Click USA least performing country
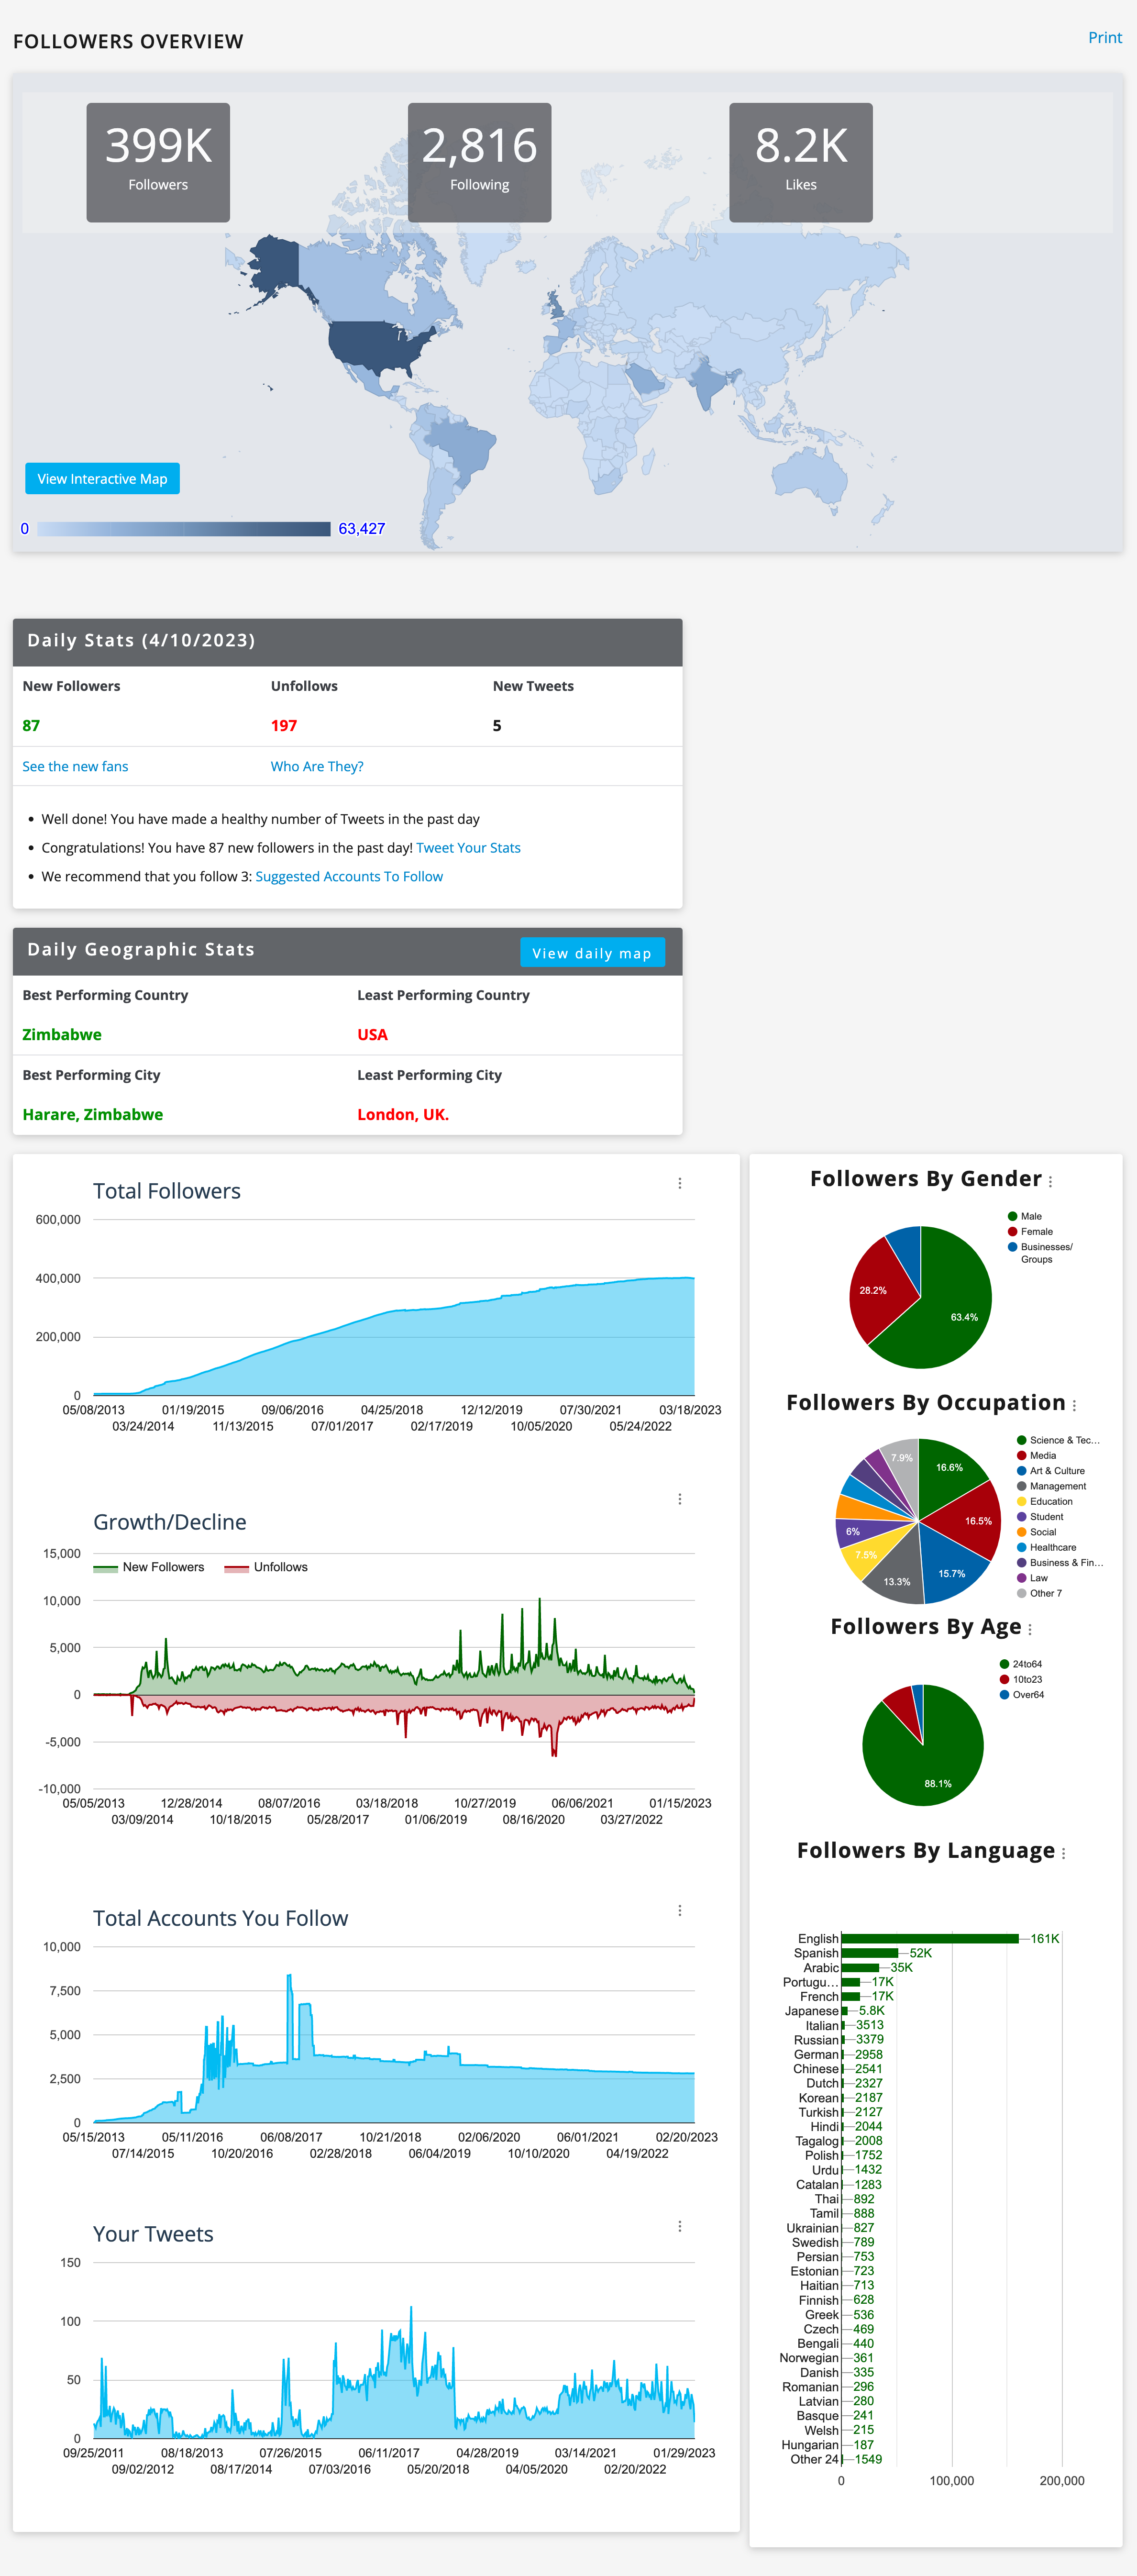The image size is (1137, 2576). click(x=372, y=1034)
